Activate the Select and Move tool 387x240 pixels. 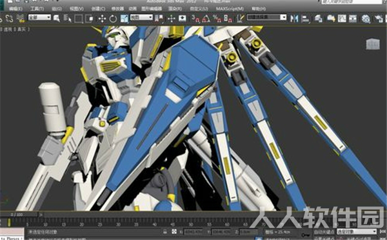(102, 19)
